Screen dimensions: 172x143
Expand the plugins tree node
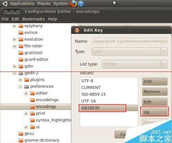(20, 80)
